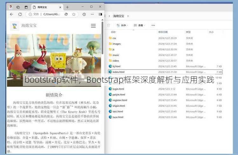Click the 6 KB size of peiyin.html

pyautogui.click(x=219, y=95)
